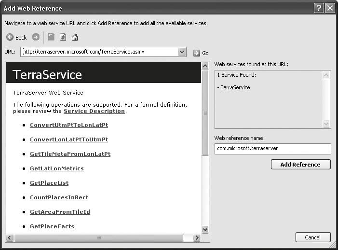Screen dimensions: 338x250
Task: Click the Refresh page icon
Action: pos(63,37)
